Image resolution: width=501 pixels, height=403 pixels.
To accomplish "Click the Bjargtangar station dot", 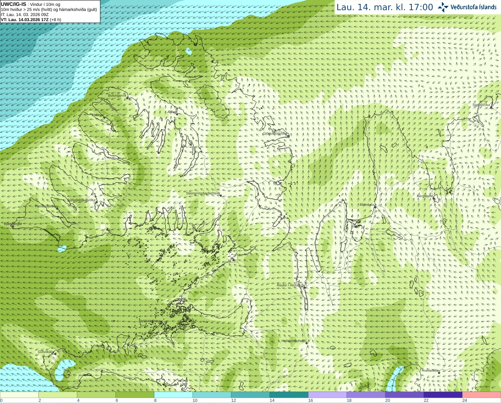I will (x=13, y=227).
